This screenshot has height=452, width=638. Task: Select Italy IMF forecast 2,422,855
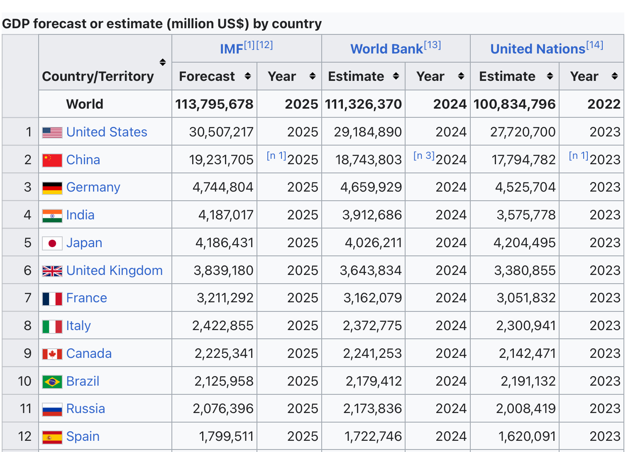223,326
